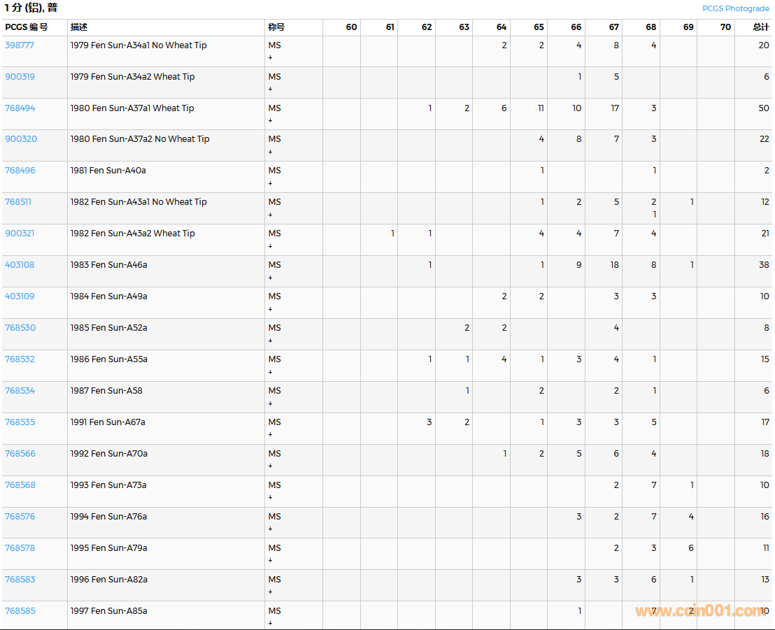The width and height of the screenshot is (775, 630).
Task: Click the 描述 column header
Action: (79, 27)
